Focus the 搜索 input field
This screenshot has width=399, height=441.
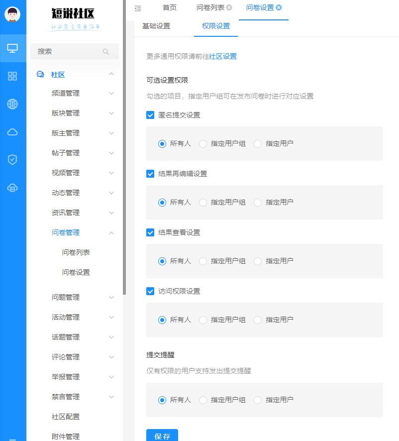pyautogui.click(x=75, y=51)
